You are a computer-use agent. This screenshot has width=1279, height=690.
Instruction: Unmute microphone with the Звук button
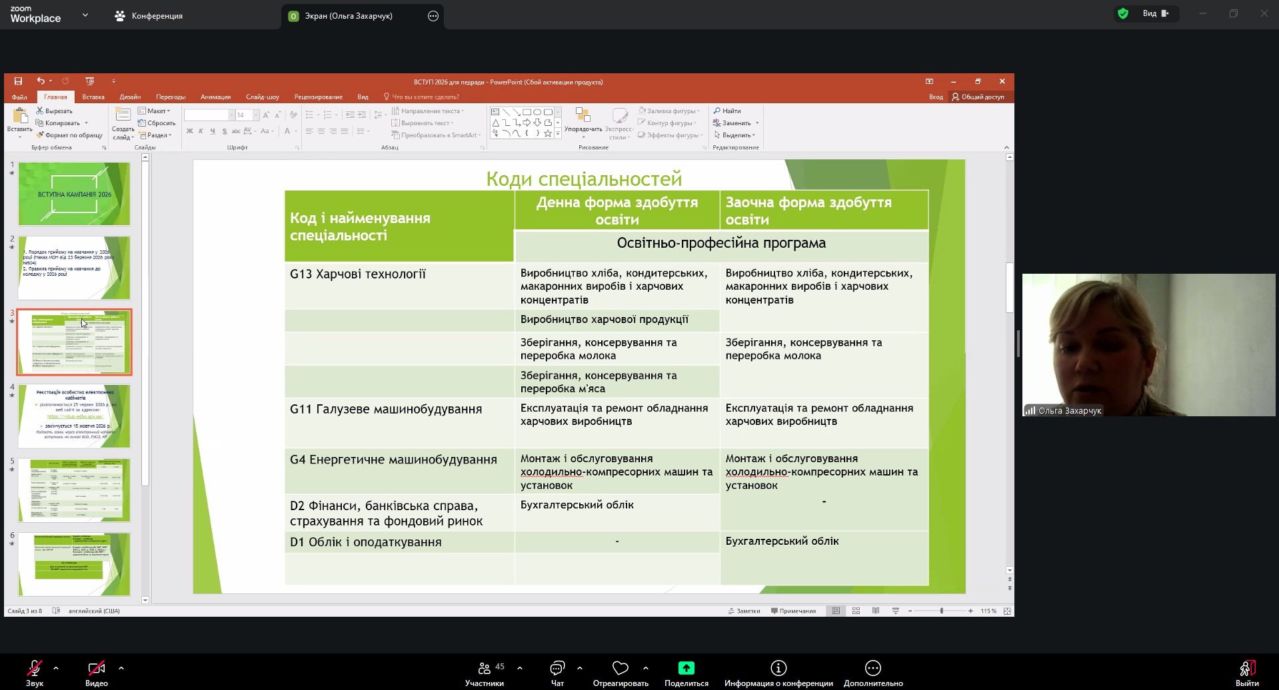[35, 668]
